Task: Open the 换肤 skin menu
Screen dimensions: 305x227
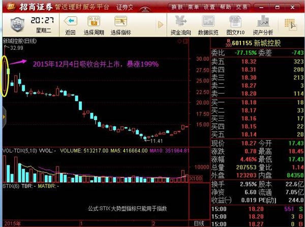Action: (x=177, y=7)
